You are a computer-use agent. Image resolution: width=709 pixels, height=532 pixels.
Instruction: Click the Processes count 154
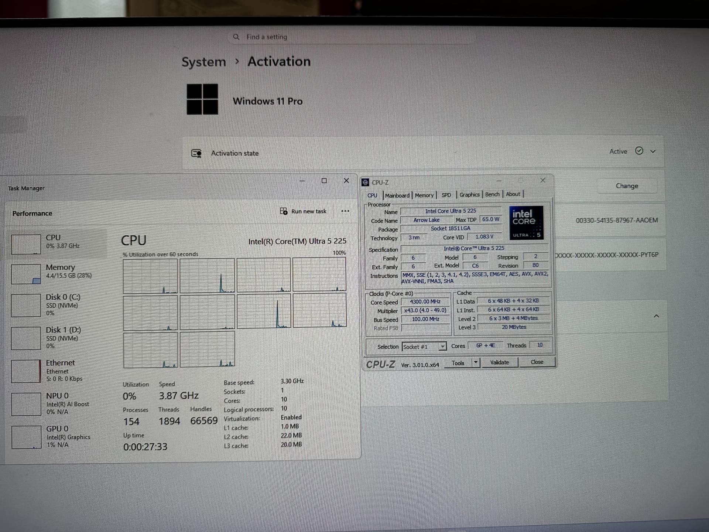pyautogui.click(x=131, y=422)
